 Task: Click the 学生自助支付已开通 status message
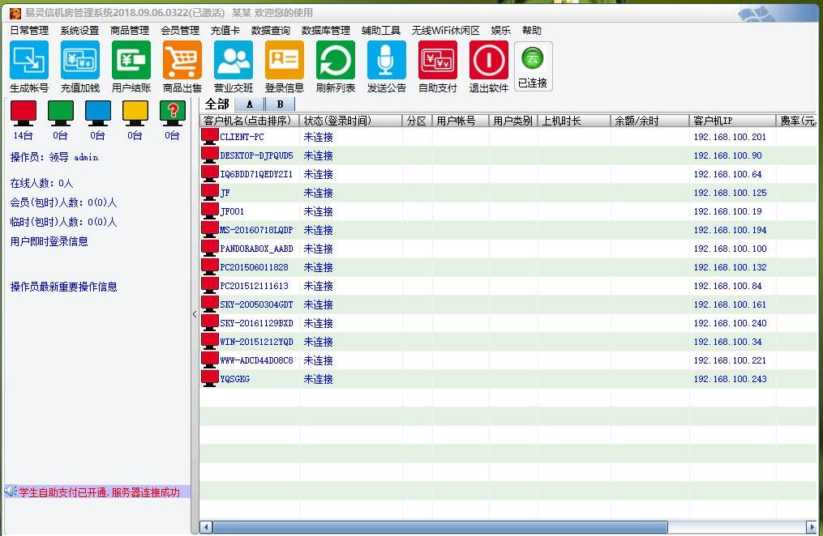tap(100, 492)
